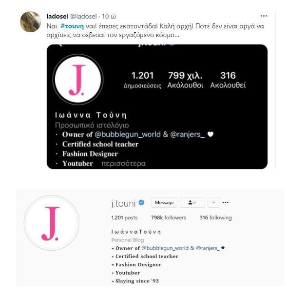Click the 1,201 posts count
The width and height of the screenshot is (287, 302).
click(x=124, y=217)
